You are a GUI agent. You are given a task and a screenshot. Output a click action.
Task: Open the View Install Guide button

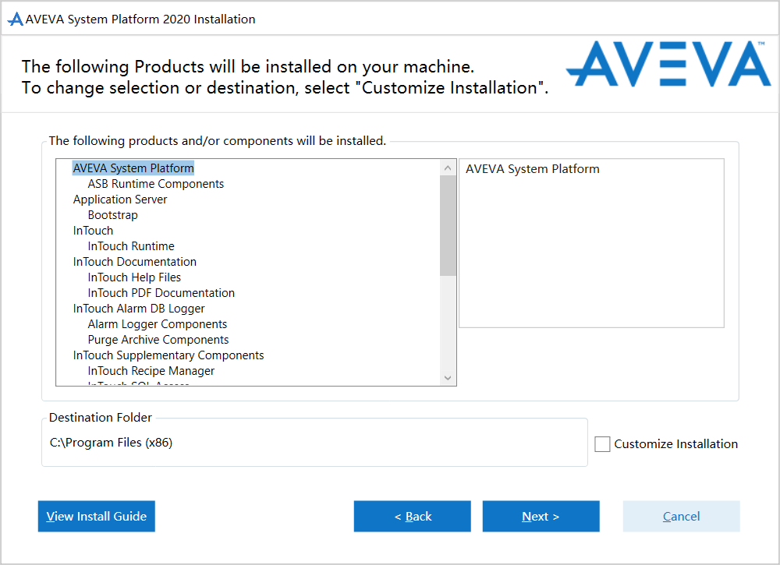point(97,516)
